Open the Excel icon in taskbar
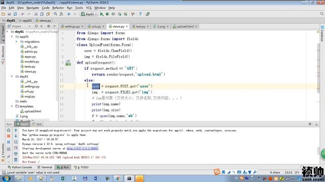The width and height of the screenshot is (325, 182). pos(63,178)
